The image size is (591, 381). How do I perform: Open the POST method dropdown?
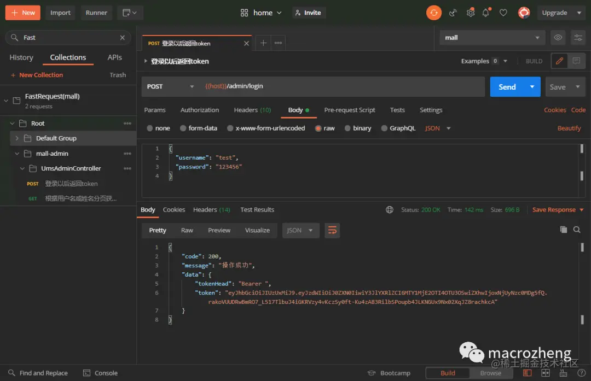[x=170, y=86]
